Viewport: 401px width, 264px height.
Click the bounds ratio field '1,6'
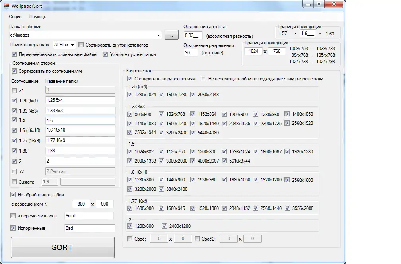coord(308,33)
